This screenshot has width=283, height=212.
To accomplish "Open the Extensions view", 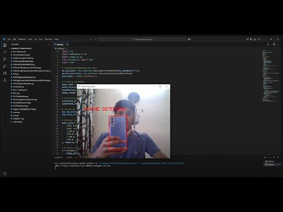I will (x=5, y=73).
